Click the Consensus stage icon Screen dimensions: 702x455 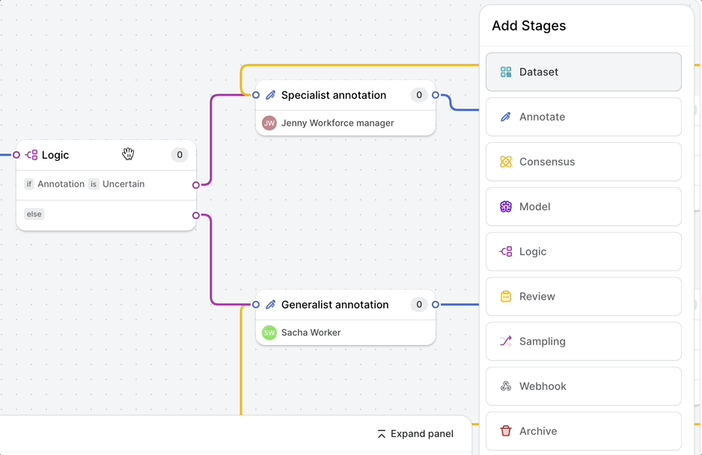[x=506, y=162]
